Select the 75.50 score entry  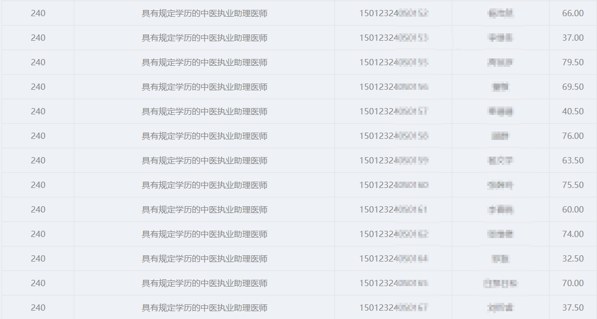pyautogui.click(x=572, y=185)
